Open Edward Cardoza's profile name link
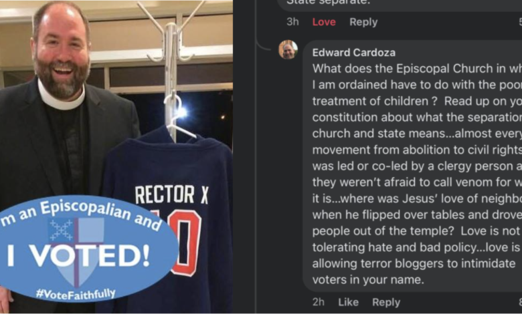The image size is (522, 314). tap(354, 53)
